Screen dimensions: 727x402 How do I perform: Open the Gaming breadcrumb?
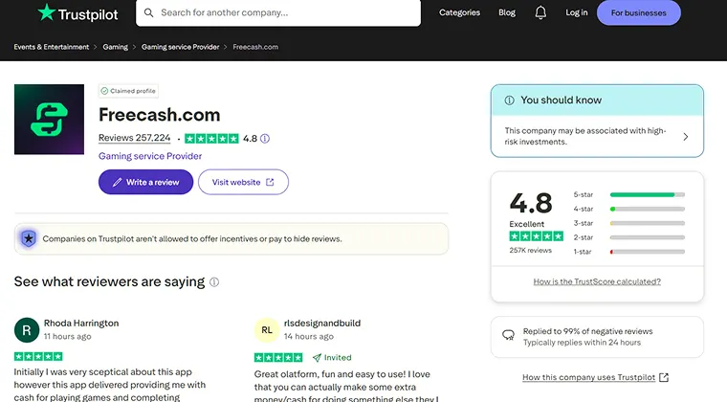(x=116, y=47)
